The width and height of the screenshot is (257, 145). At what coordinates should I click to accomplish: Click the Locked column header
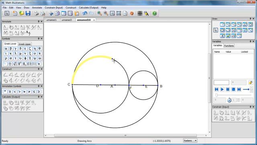(x=245, y=52)
